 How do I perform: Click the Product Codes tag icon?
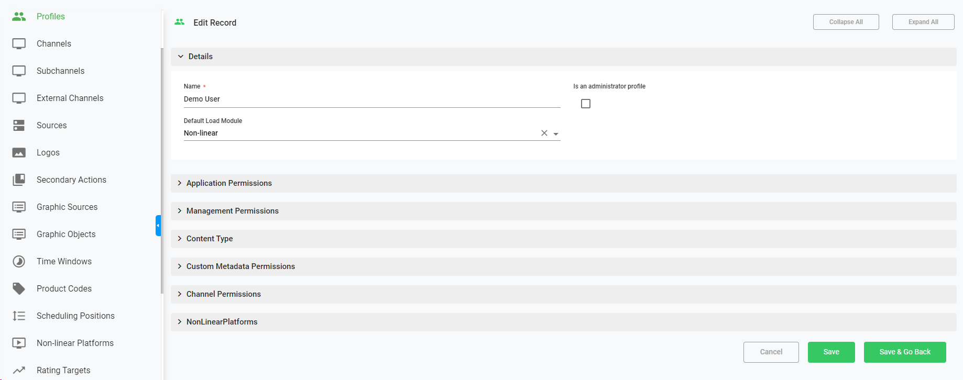pos(19,289)
